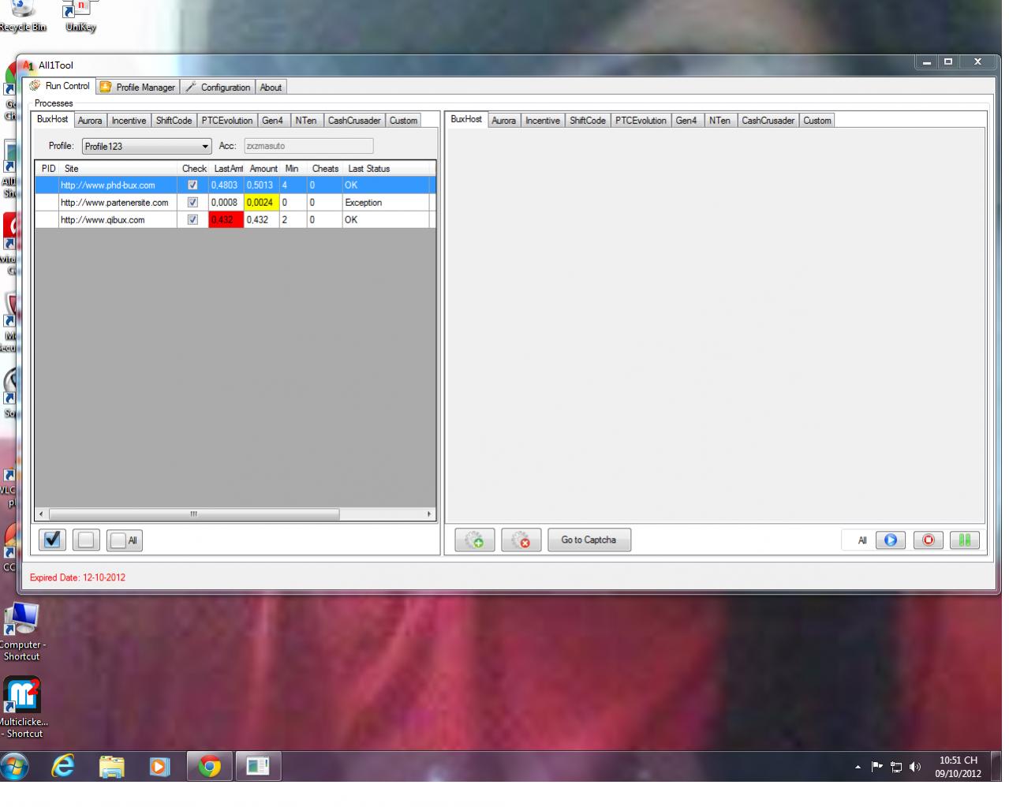
Task: Click the 0,5013 amount cell
Action: pos(262,185)
